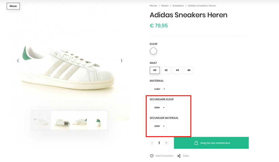The width and height of the screenshot is (279, 162).
Task: Expand the Secundaire Kleur dropdown
Action: [158, 108]
